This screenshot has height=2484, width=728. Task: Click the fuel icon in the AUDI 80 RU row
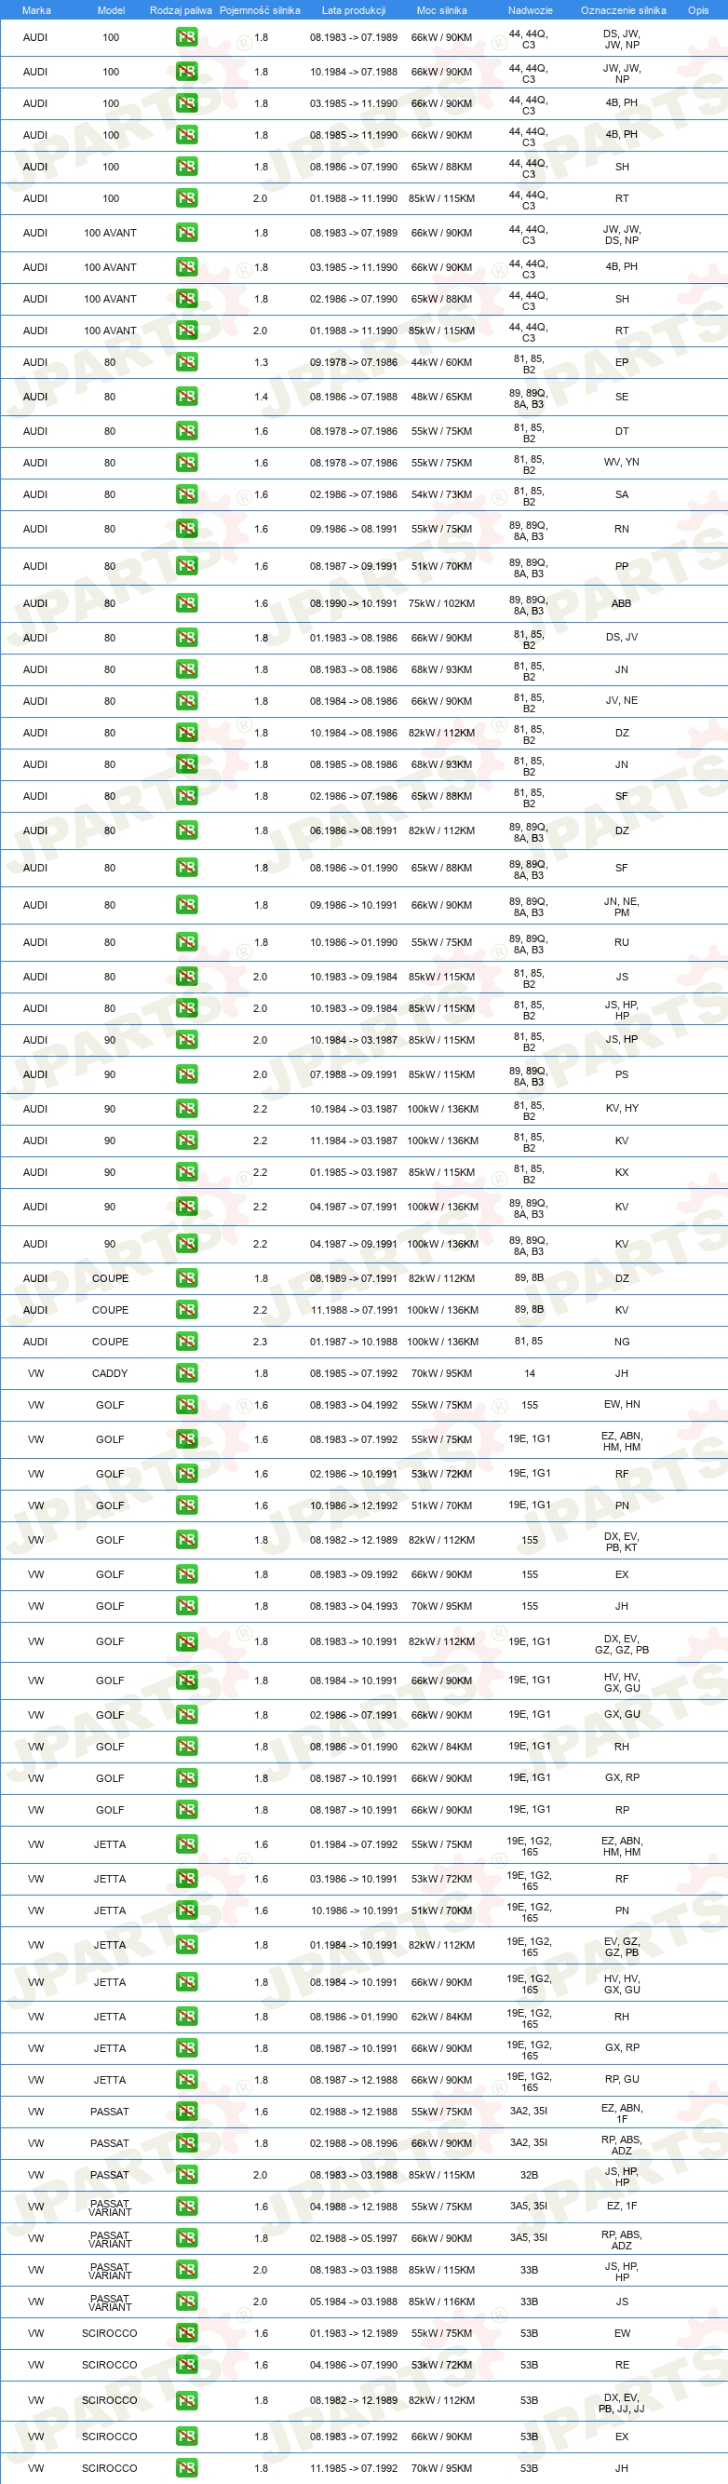[187, 942]
